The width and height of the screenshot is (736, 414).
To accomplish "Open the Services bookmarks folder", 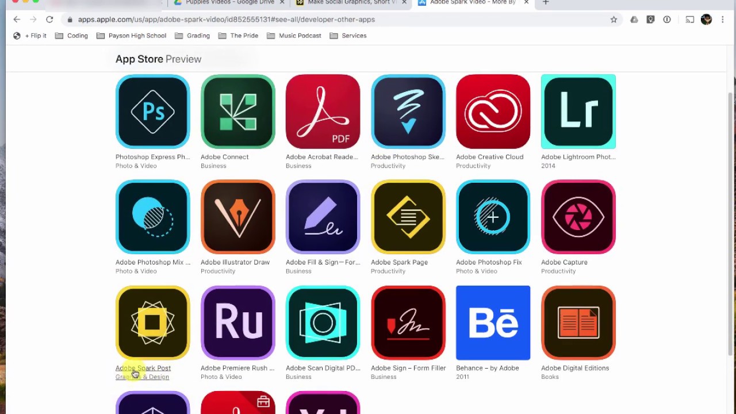I will pos(348,36).
